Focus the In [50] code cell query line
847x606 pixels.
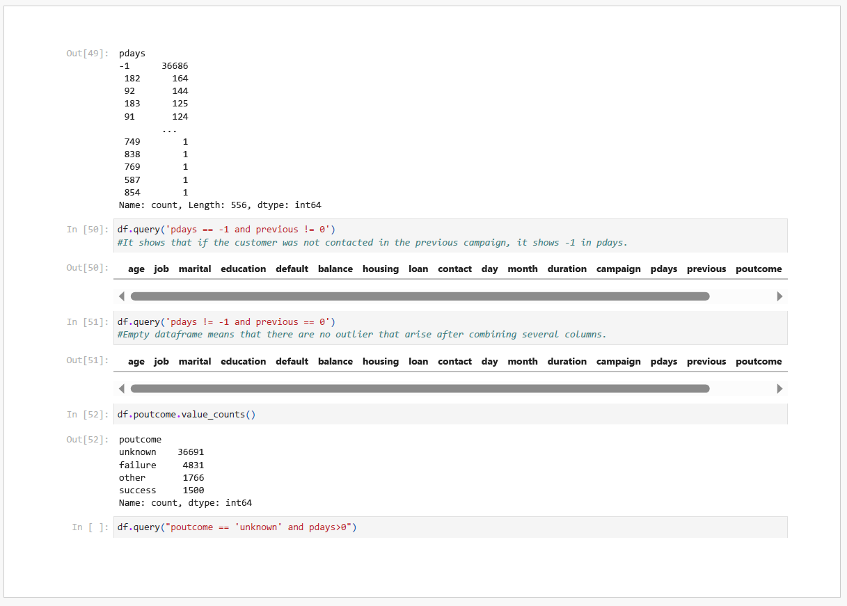(x=226, y=230)
